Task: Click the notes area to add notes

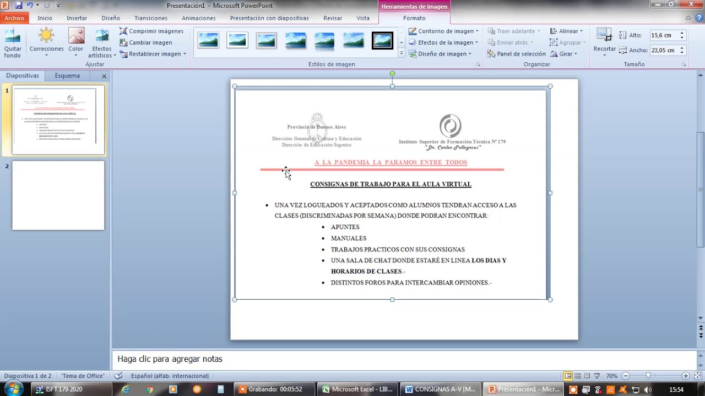Action: (405, 359)
